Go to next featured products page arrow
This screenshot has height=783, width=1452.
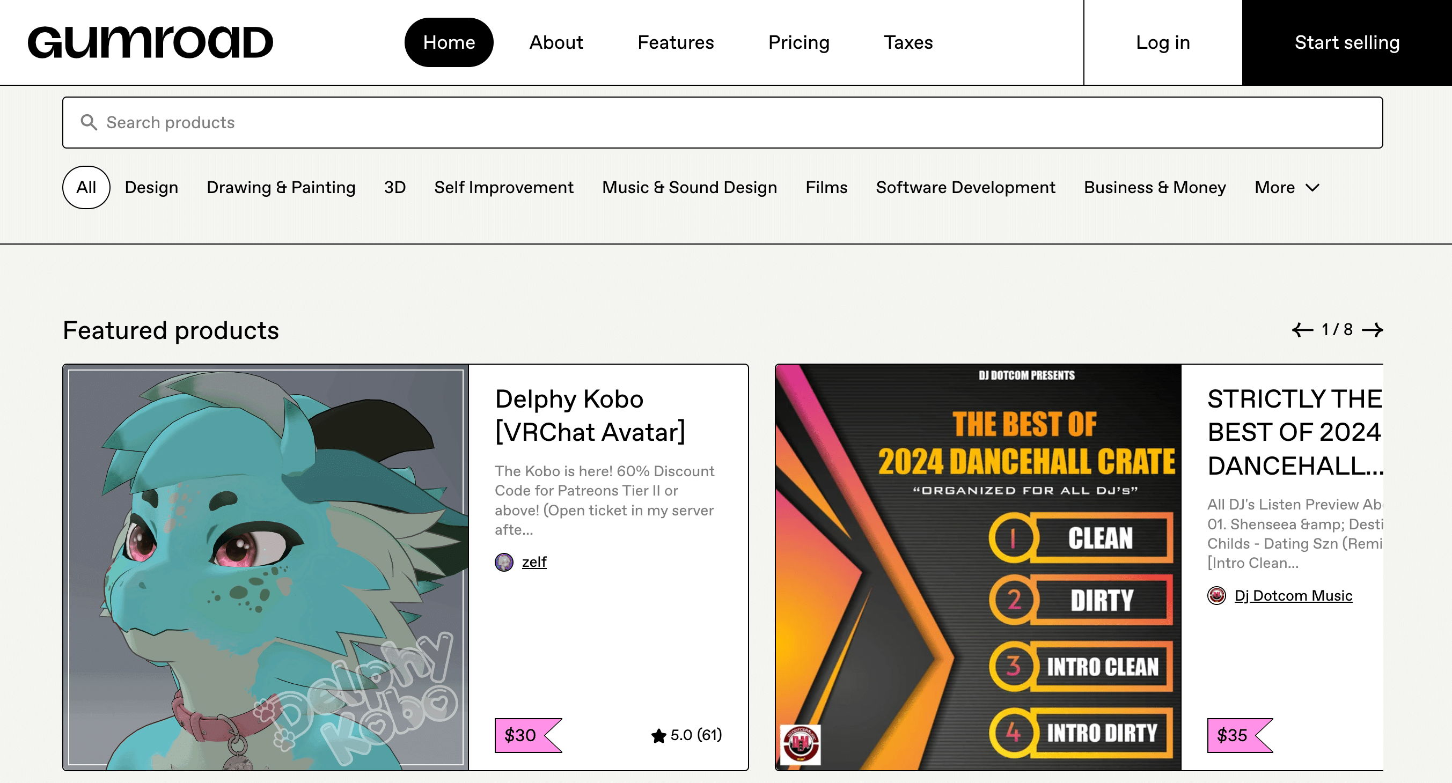point(1372,329)
